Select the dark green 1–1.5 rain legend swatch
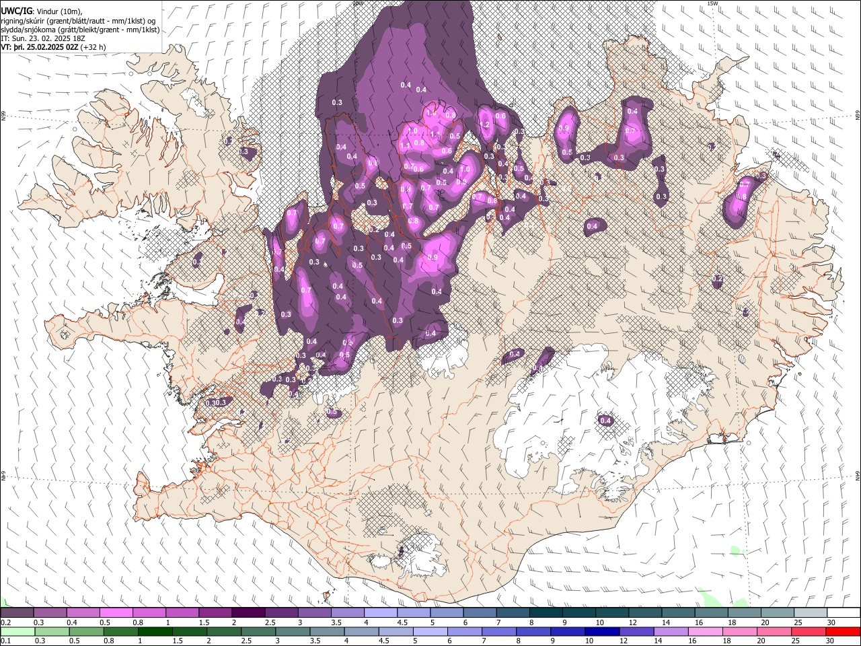The width and height of the screenshot is (861, 646). pyautogui.click(x=155, y=631)
